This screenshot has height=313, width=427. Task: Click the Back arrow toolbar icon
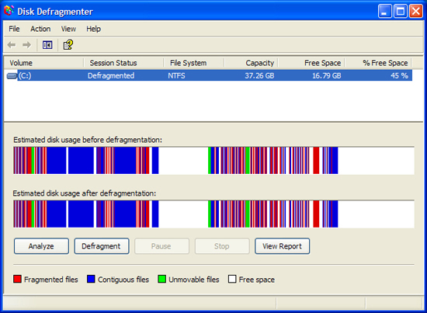[x=12, y=45]
